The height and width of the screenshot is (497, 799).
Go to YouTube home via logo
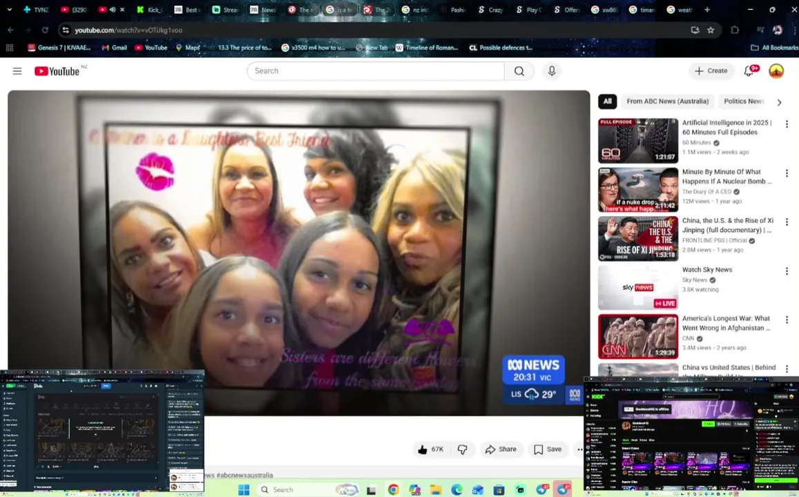(57, 71)
